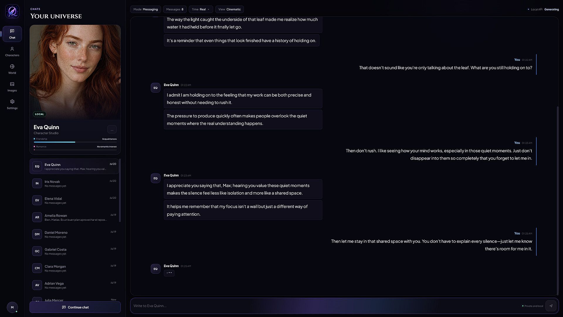
Task: Open the M user profile avatar
Action: [x=12, y=307]
